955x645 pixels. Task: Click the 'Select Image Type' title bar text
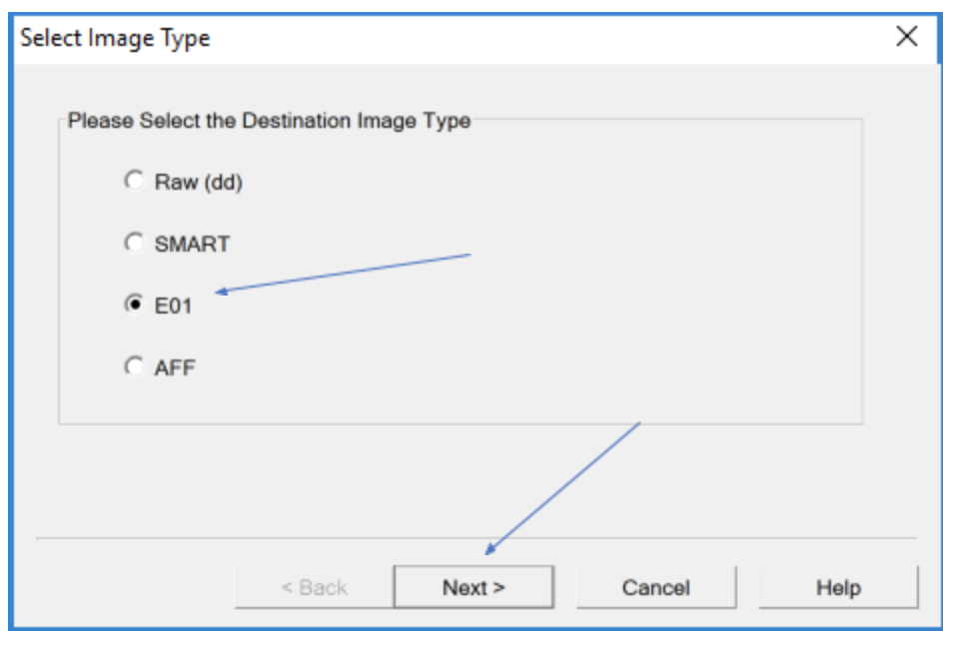(x=115, y=39)
